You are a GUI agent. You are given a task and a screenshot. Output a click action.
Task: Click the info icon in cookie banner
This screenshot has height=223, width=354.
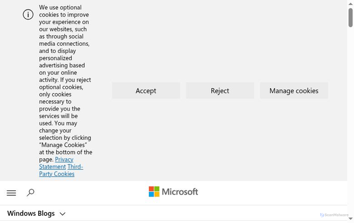28,15
